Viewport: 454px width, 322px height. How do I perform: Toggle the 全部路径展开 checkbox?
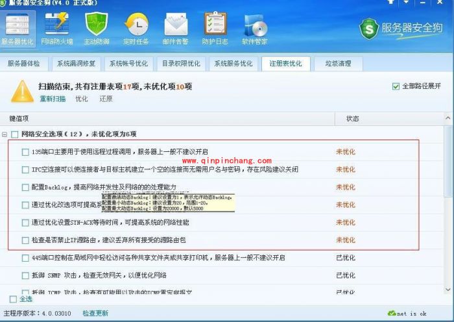coord(396,86)
